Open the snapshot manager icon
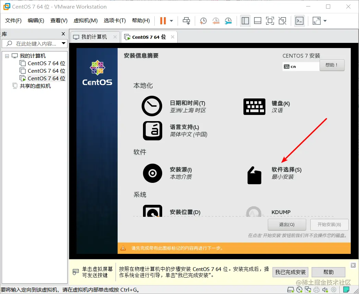The height and width of the screenshot is (294, 359). [228, 21]
